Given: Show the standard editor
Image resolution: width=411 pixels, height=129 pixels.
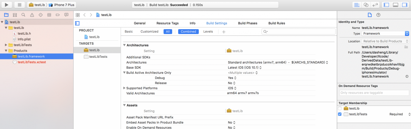Looking at the screenshot, I should coord(357,5).
